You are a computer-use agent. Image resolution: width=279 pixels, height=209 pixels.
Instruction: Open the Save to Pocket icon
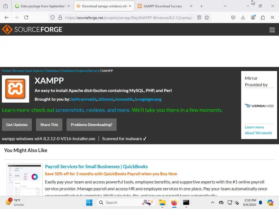click(x=233, y=17)
